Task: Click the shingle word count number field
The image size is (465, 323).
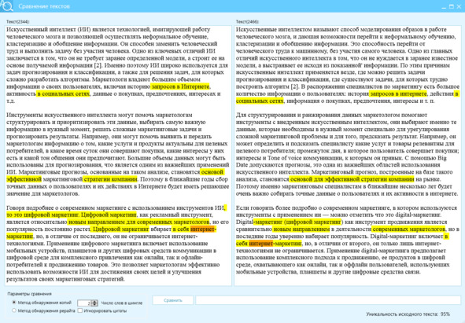Action: click(84, 303)
